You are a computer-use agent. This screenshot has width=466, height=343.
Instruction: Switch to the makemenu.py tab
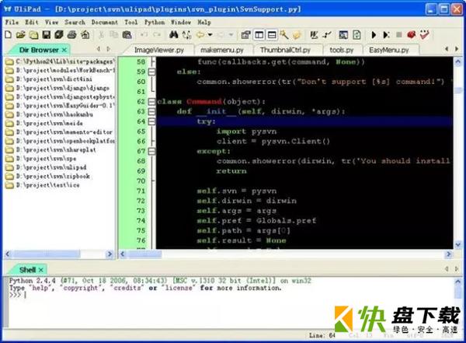point(222,50)
